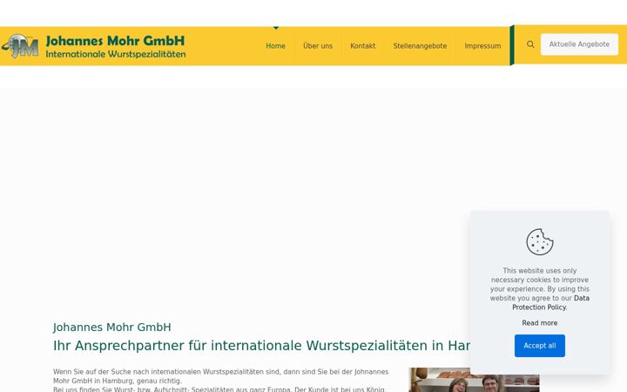Select the 'Johannes Mohr GmbH' green subheading
The width and height of the screenshot is (627, 392).
tap(112, 328)
